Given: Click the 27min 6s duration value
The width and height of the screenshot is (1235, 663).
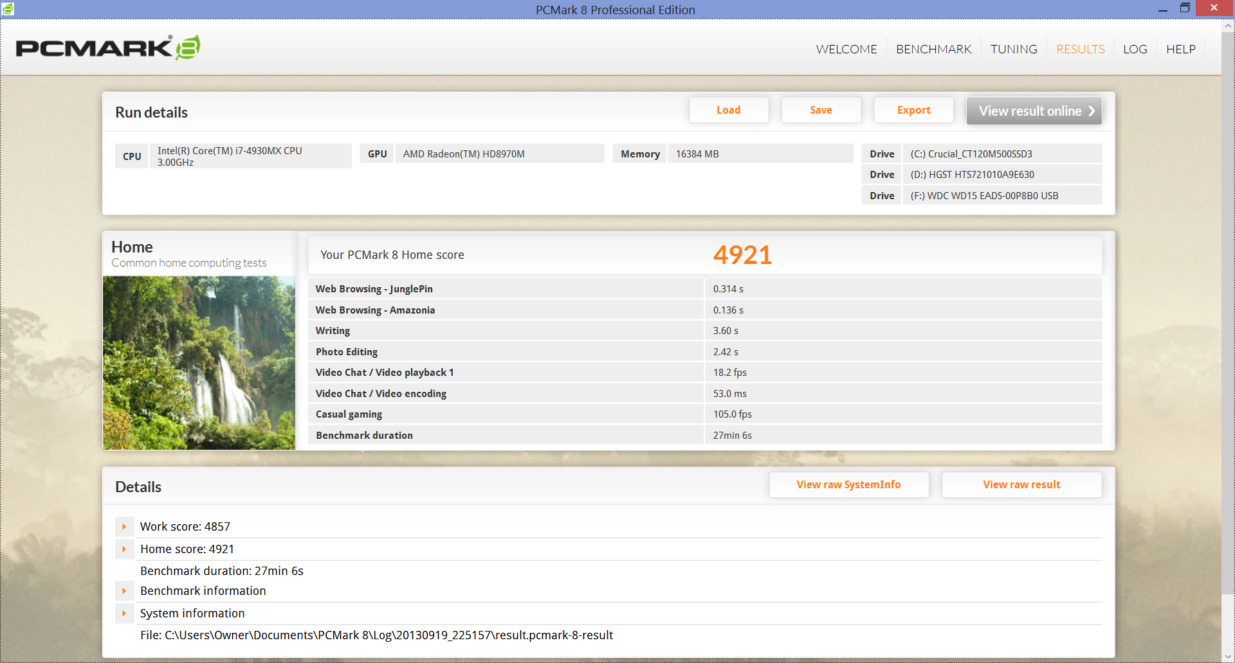Looking at the screenshot, I should click(732, 436).
